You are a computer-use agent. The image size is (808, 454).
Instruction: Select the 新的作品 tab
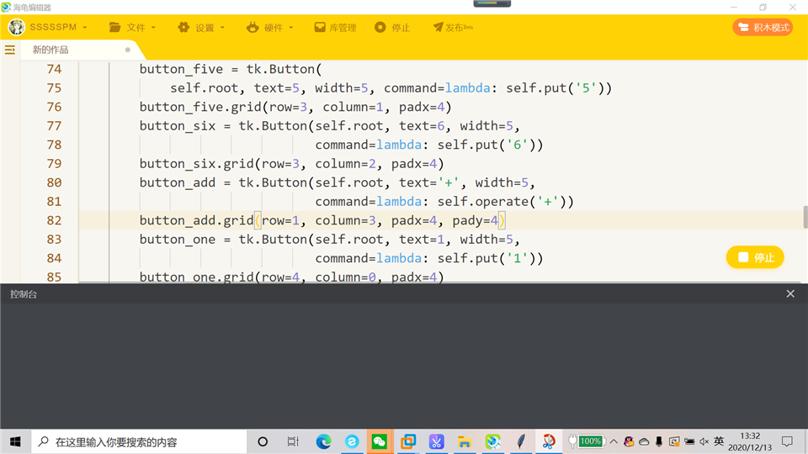(x=50, y=50)
